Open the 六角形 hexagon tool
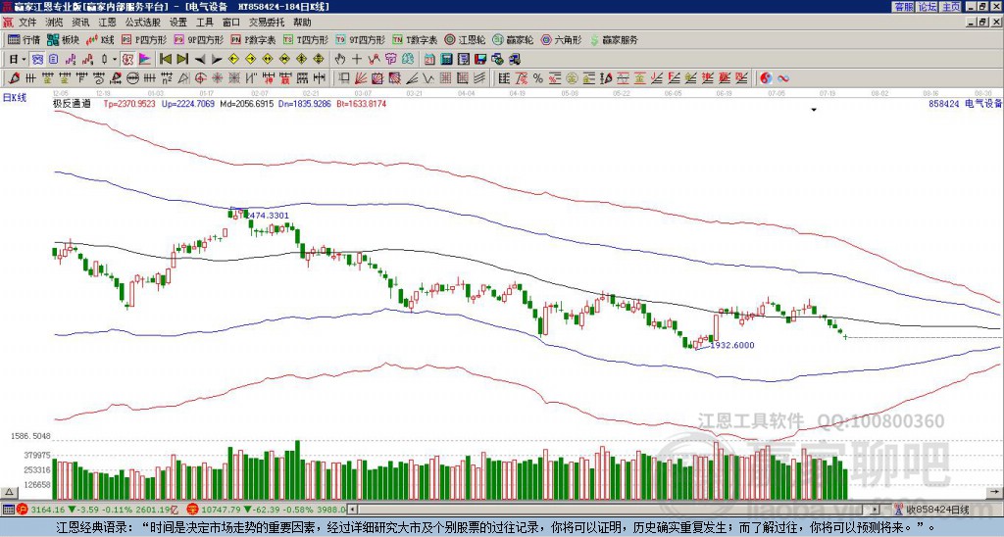This screenshot has height=537, width=1004. pyautogui.click(x=561, y=39)
